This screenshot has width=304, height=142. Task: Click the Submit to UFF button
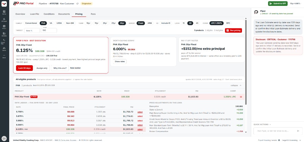coord(278,4)
